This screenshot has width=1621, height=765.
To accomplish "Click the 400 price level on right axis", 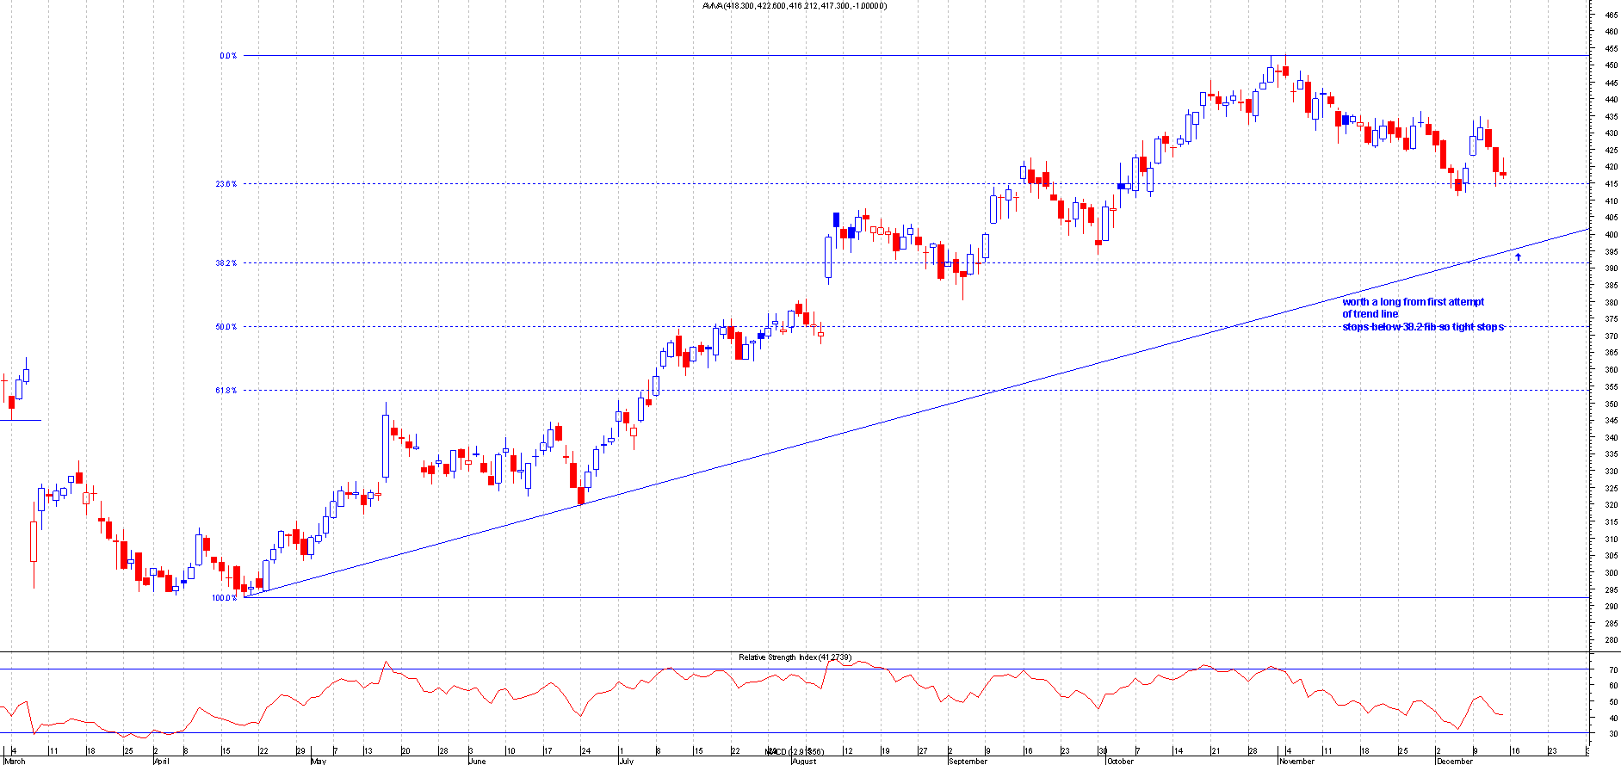I will [x=1610, y=235].
